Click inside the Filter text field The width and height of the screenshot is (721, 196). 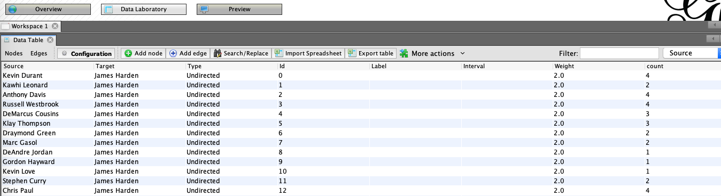click(619, 53)
